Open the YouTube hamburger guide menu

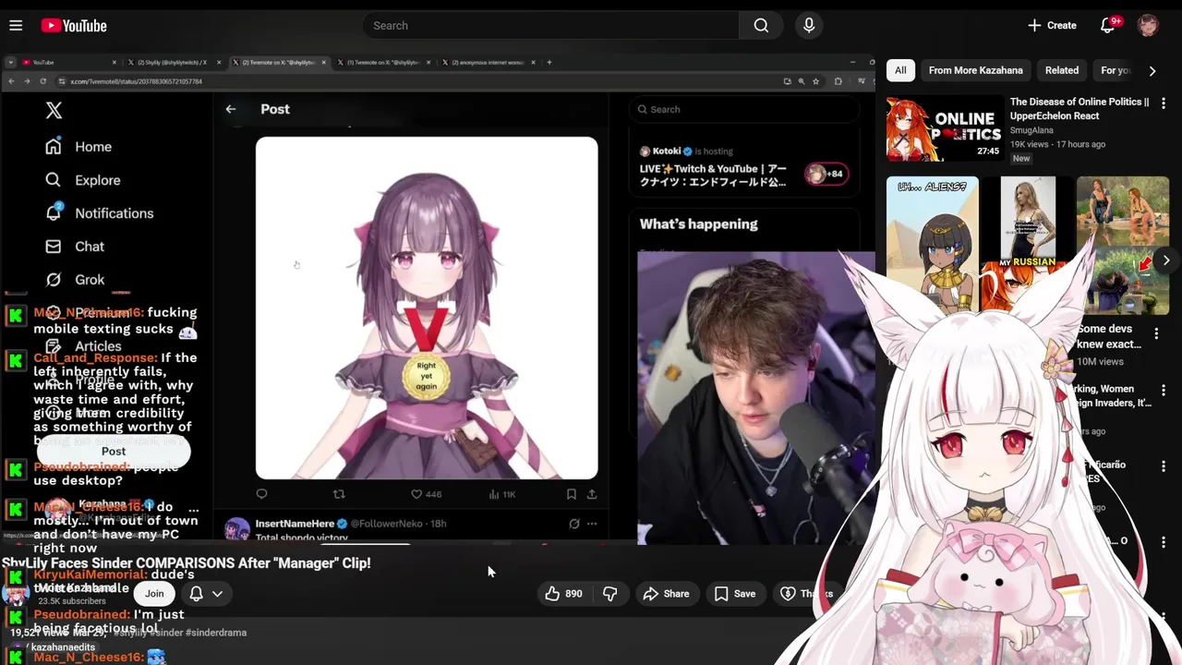[16, 26]
